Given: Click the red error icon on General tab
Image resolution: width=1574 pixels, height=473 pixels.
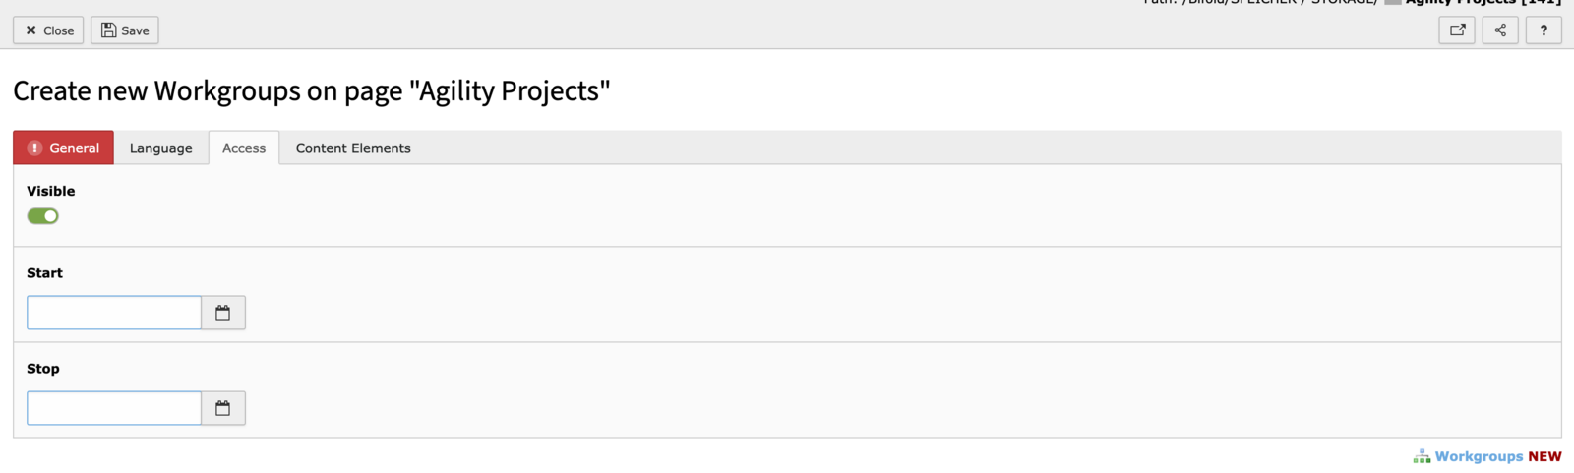Looking at the screenshot, I should coord(34,148).
